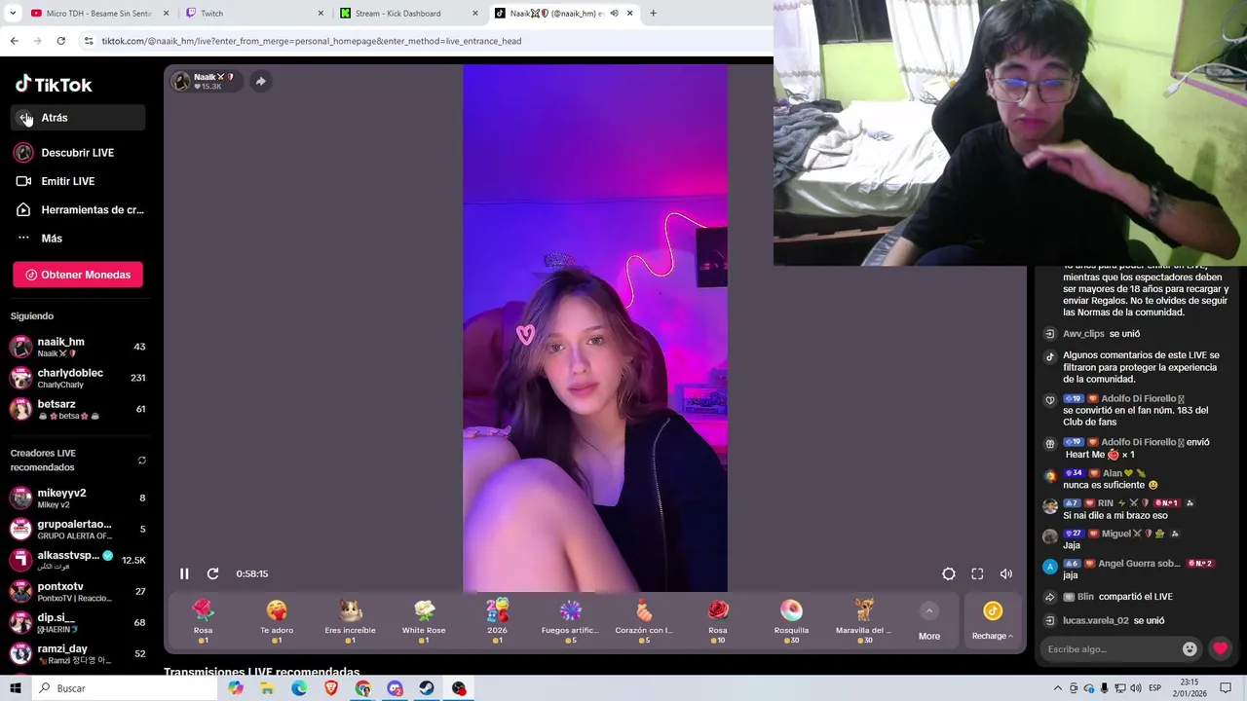Viewport: 1247px width, 701px height.
Task: Send the Fuegos artificiales gift
Action: click(571, 620)
